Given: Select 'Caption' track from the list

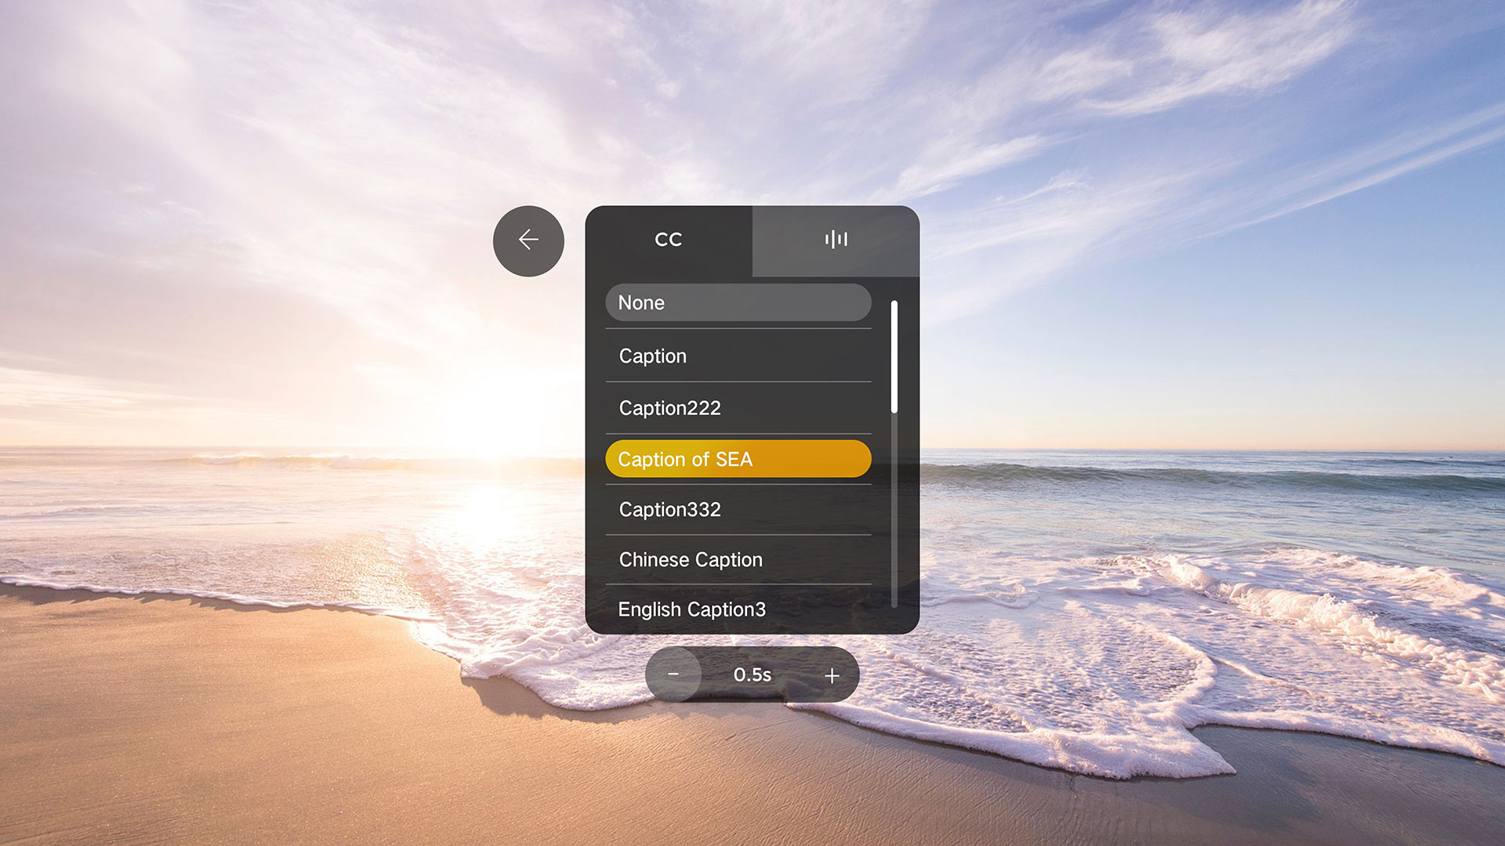Looking at the screenshot, I should coord(738,356).
